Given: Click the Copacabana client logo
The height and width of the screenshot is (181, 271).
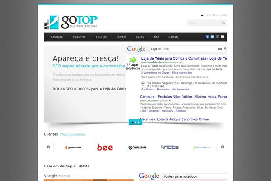Looking at the screenshot, I should [137, 148].
